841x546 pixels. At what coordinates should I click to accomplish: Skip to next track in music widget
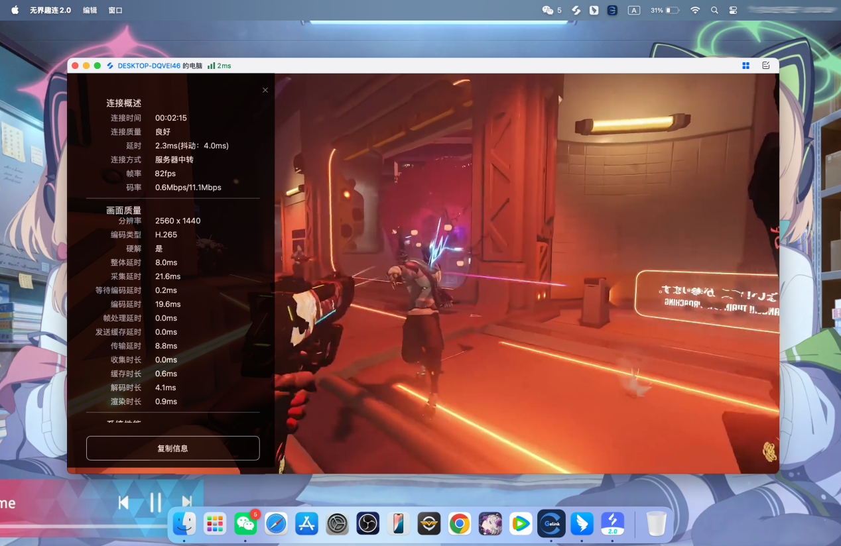187,502
